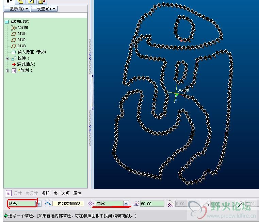Image resolution: width=259 pixels, height=222 pixels.
Task: Open the 填充 pattern type dropdown
Action: tap(39, 204)
